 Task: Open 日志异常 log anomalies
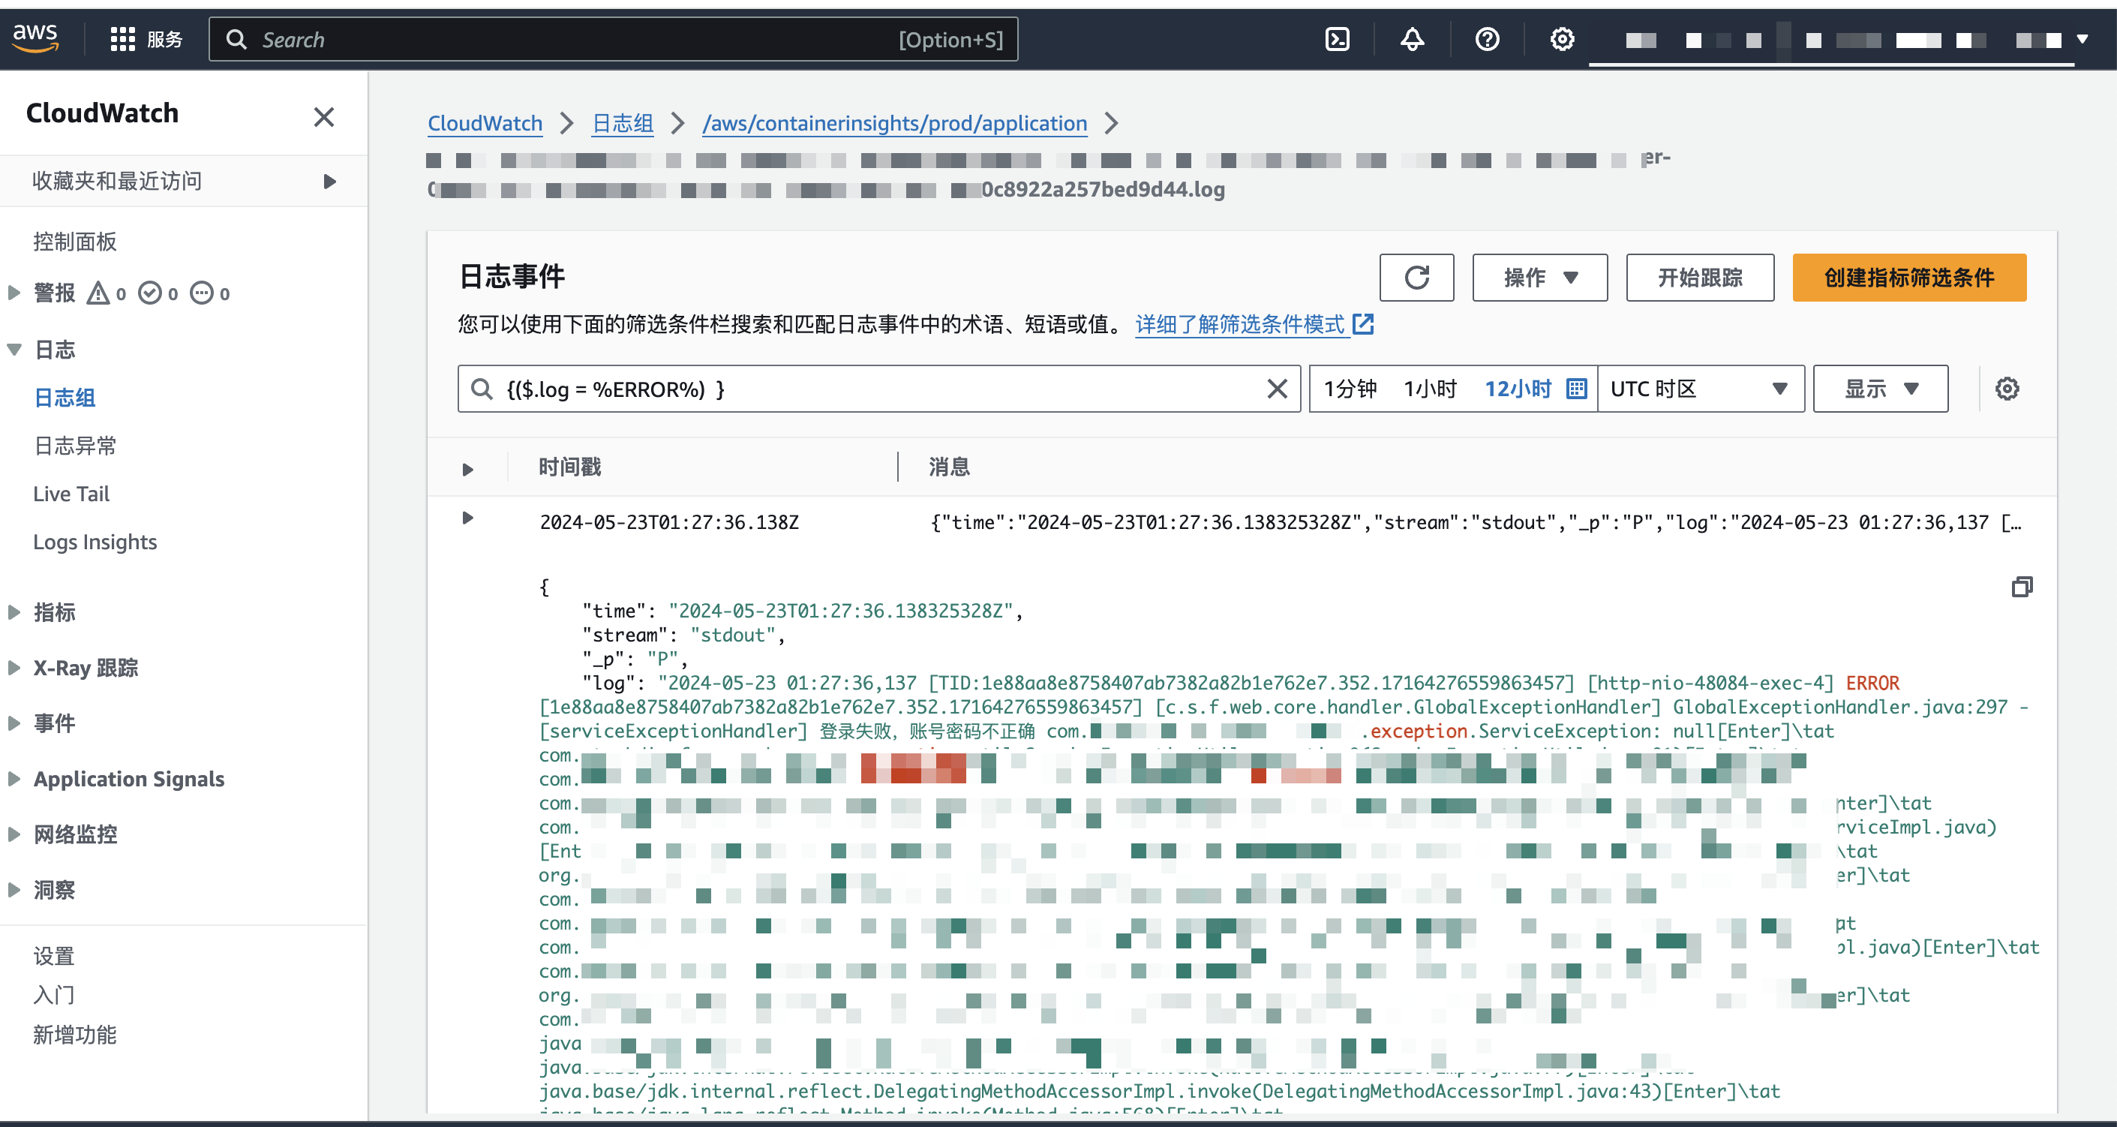(x=75, y=446)
